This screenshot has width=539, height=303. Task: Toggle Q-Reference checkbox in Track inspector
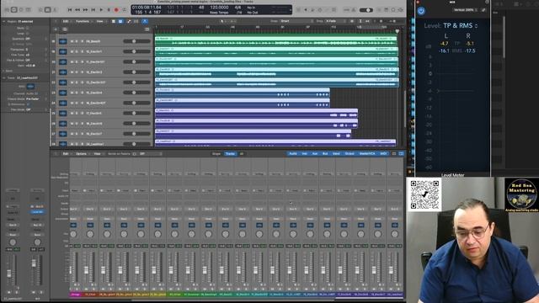28,104
